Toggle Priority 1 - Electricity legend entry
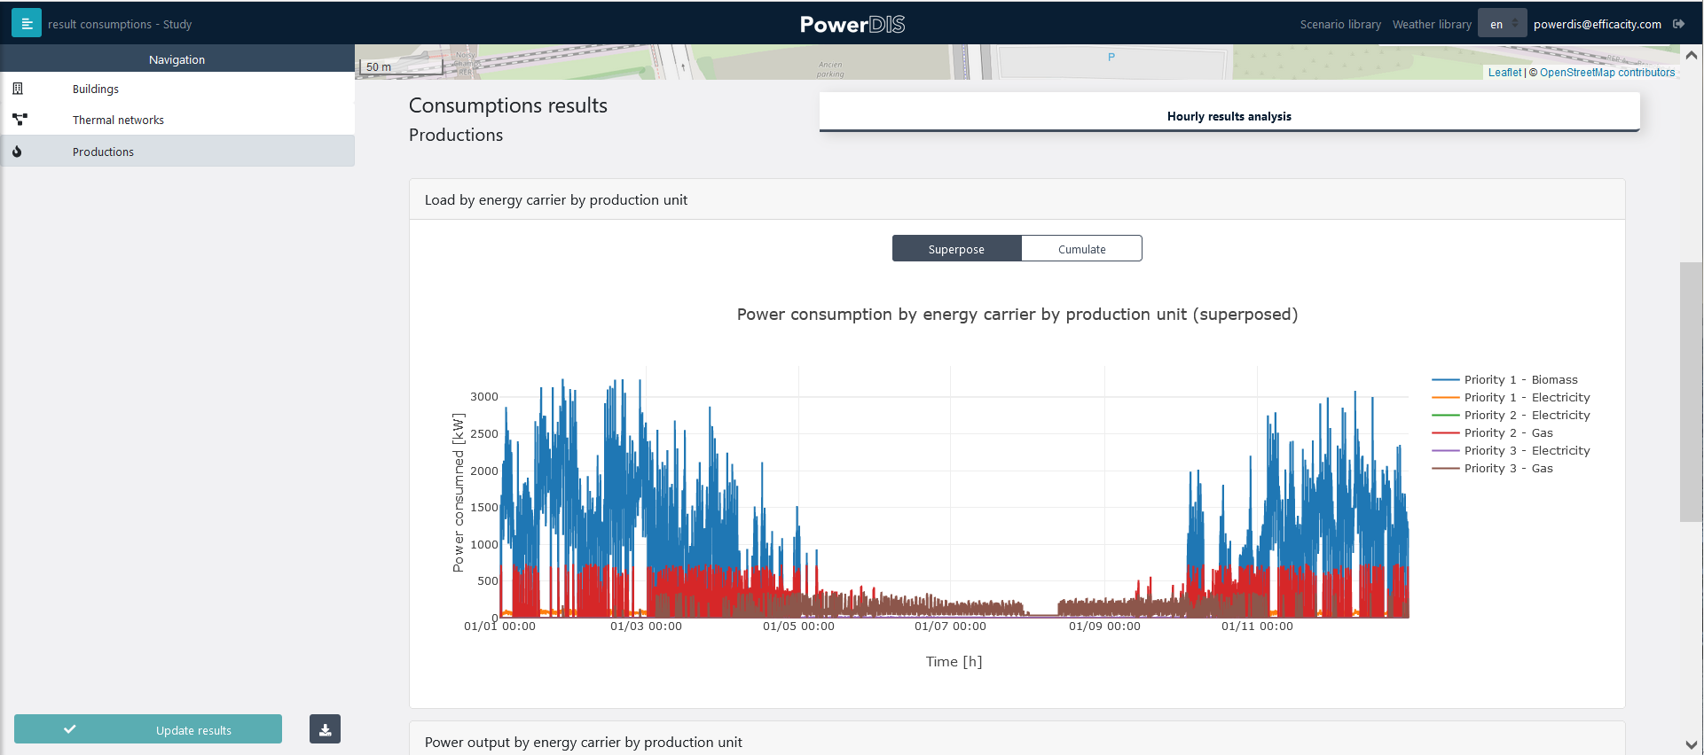 coord(1511,397)
